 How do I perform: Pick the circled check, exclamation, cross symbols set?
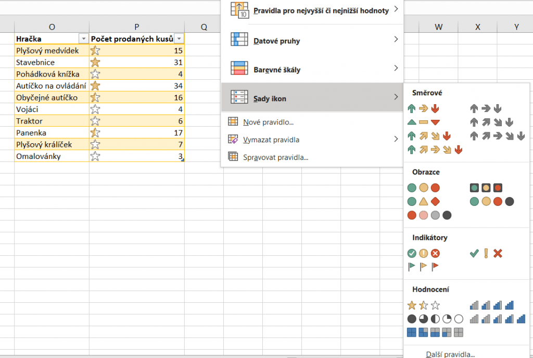pos(423,253)
